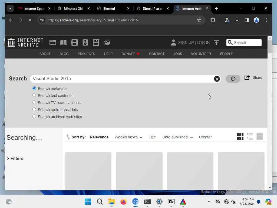Stop loading the page
This screenshot has width=277, height=208.
pos(30,20)
